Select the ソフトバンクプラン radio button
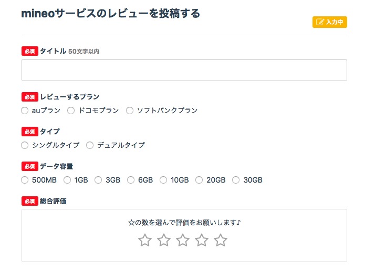365x271 pixels. (x=130, y=111)
